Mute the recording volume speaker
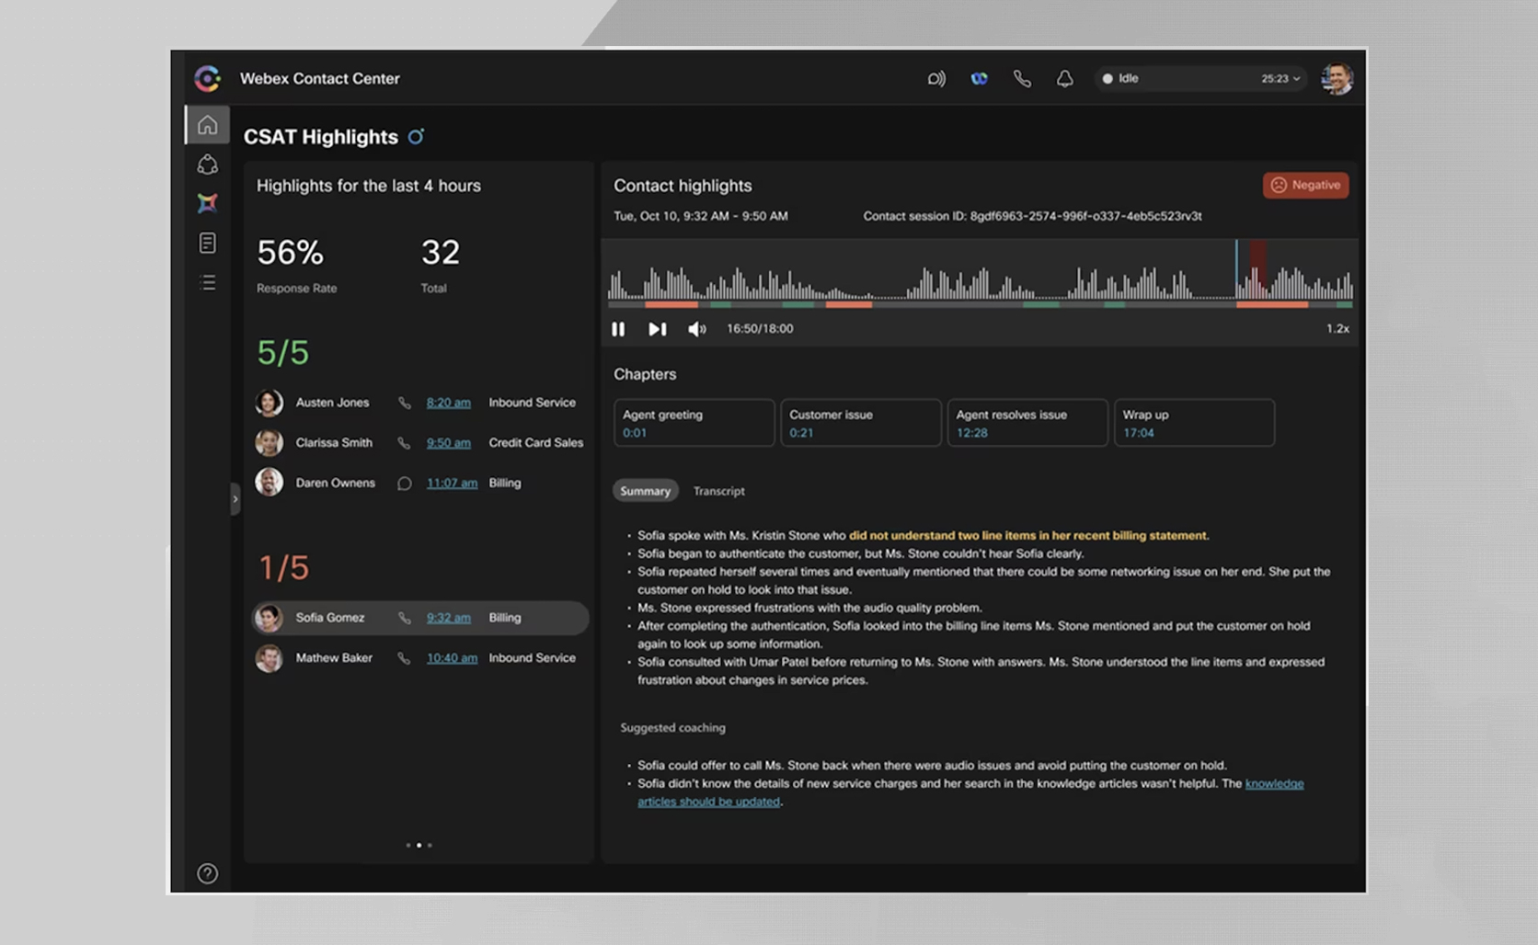Viewport: 1538px width, 945px height. coord(697,329)
